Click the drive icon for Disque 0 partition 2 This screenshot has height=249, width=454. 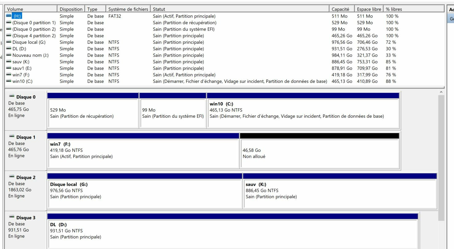(9, 29)
